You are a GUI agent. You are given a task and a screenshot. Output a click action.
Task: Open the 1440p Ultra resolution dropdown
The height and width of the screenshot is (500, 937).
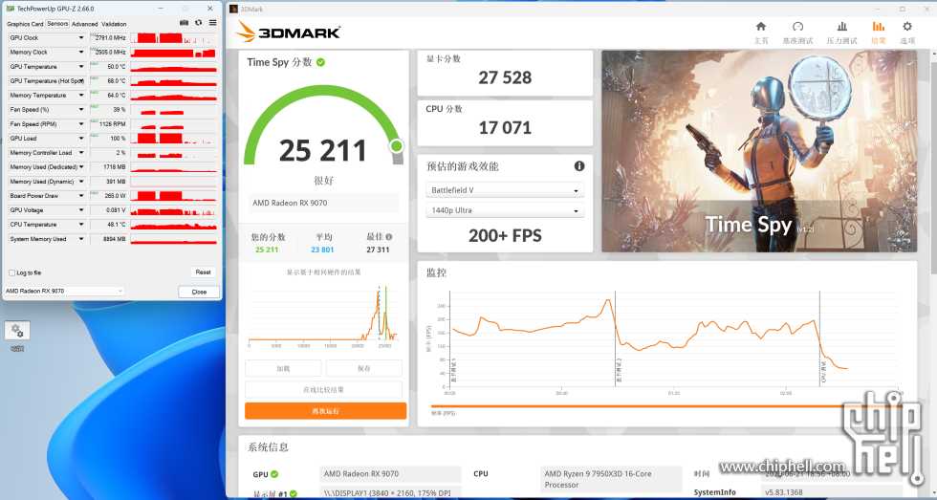[505, 210]
